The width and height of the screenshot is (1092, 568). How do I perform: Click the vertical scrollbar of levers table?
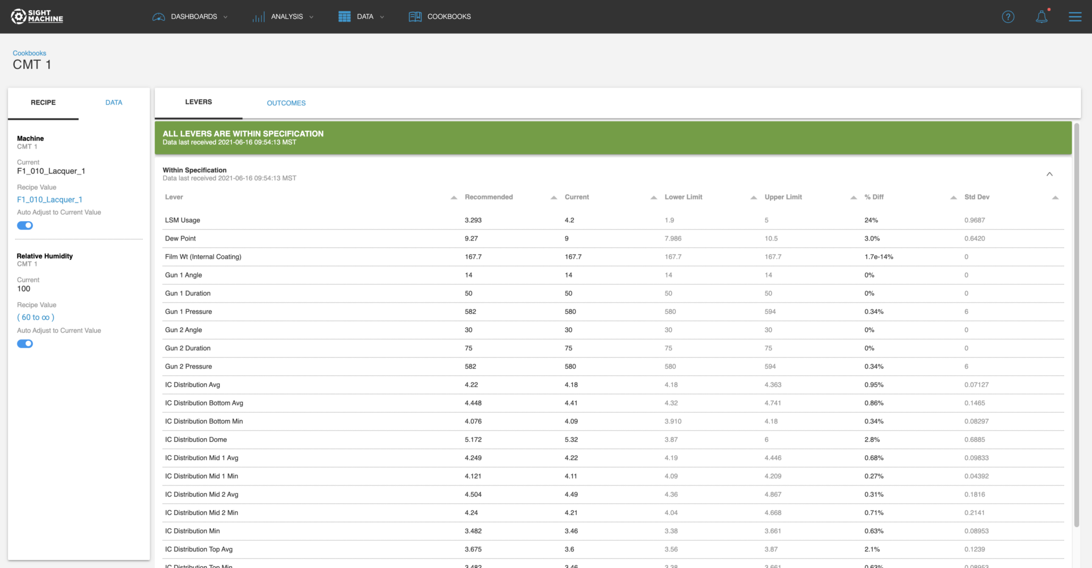[x=1076, y=324]
